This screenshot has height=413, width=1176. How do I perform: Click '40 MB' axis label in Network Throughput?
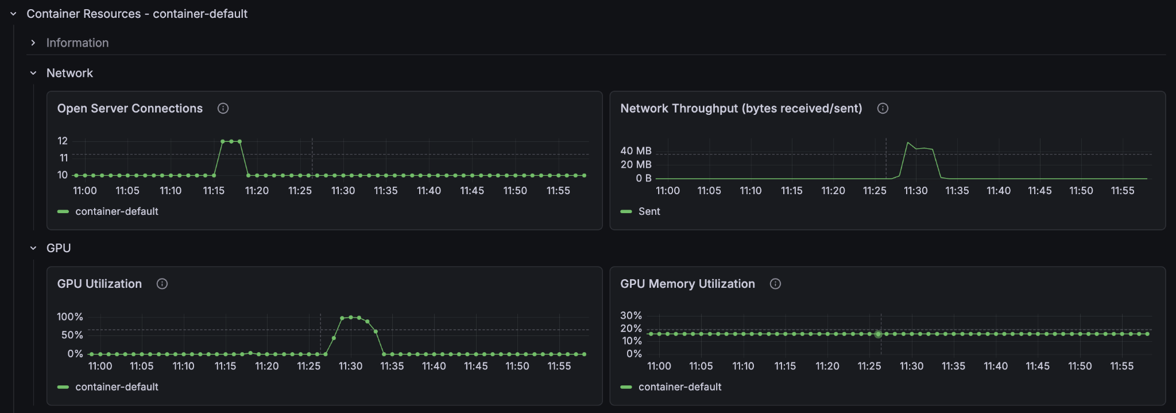[636, 151]
